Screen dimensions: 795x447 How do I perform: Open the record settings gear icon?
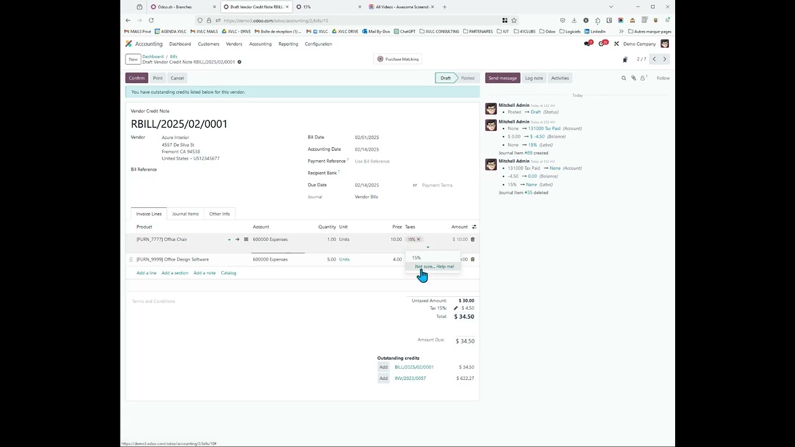click(x=239, y=62)
